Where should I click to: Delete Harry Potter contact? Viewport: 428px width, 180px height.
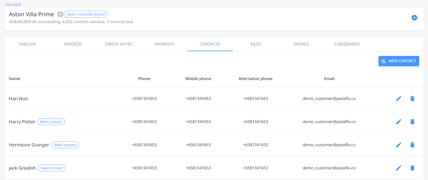[x=412, y=122]
